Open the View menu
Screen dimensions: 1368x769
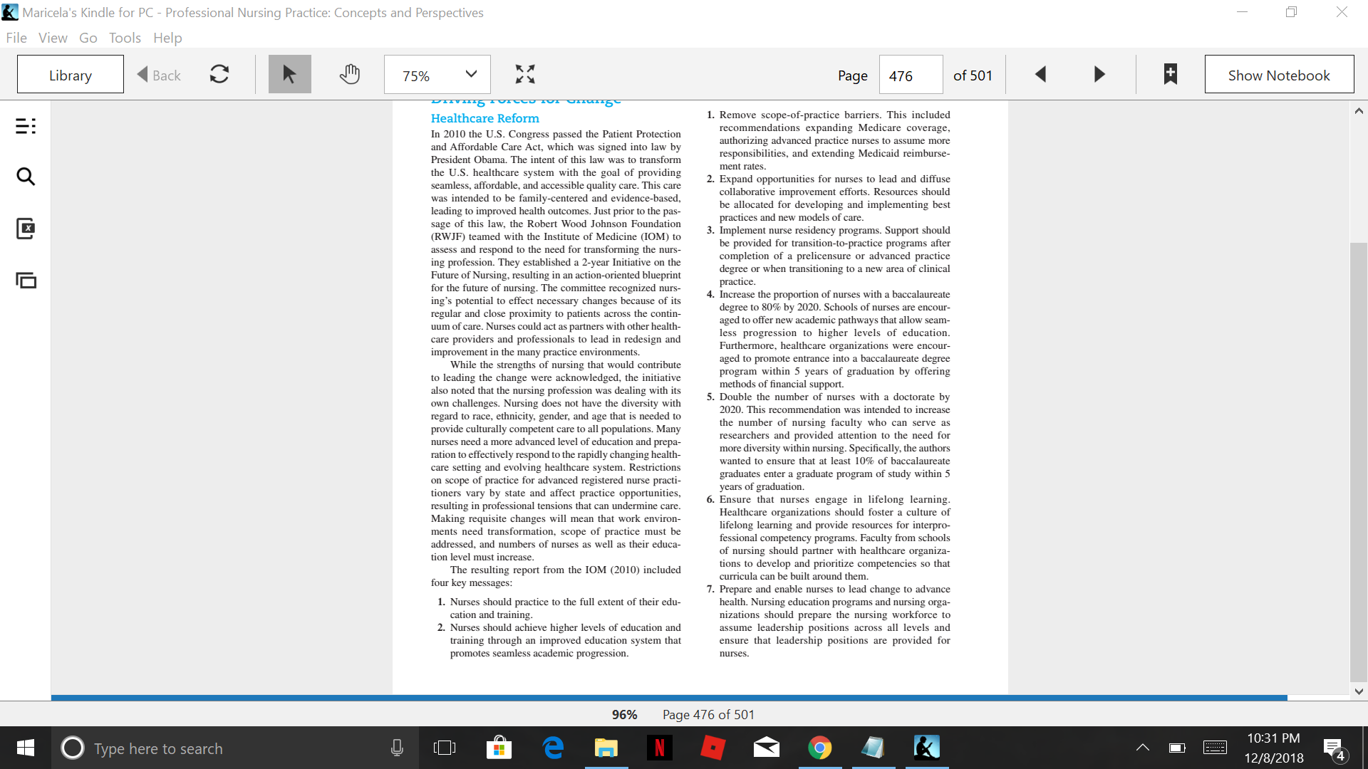(53, 38)
